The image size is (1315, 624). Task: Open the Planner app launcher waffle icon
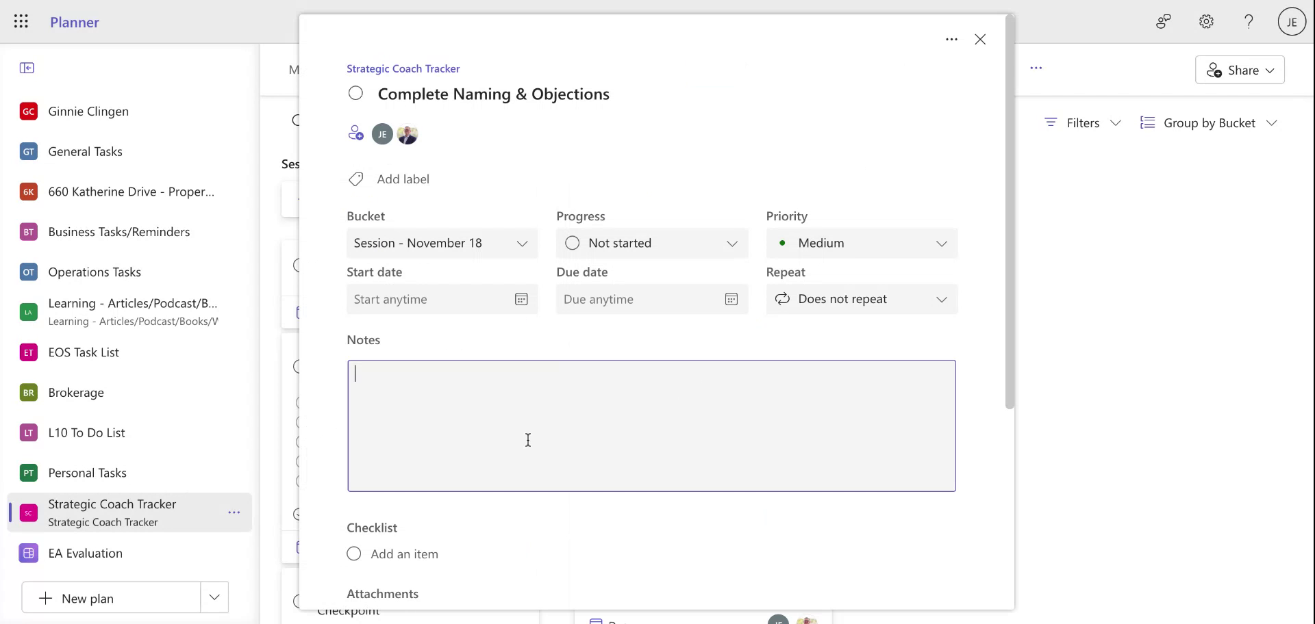pos(21,21)
